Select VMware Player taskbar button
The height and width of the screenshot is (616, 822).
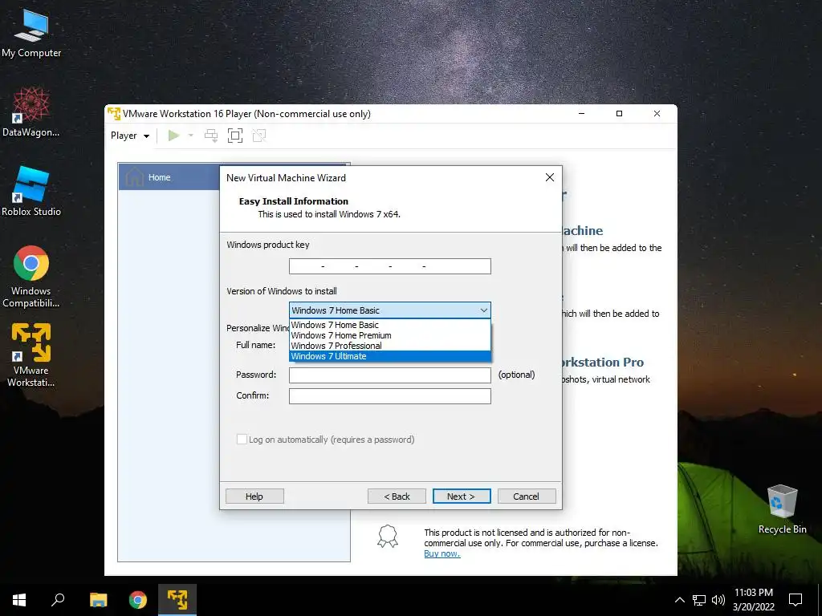(x=177, y=600)
